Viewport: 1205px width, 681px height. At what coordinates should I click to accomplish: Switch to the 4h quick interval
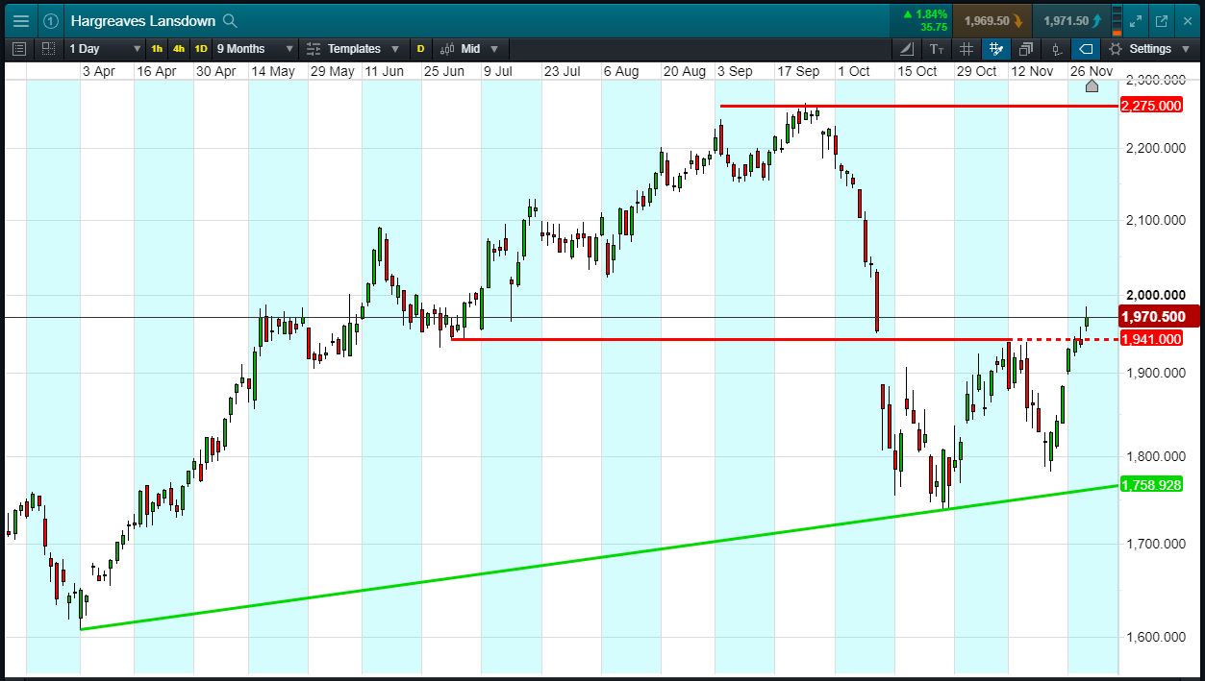coord(179,49)
